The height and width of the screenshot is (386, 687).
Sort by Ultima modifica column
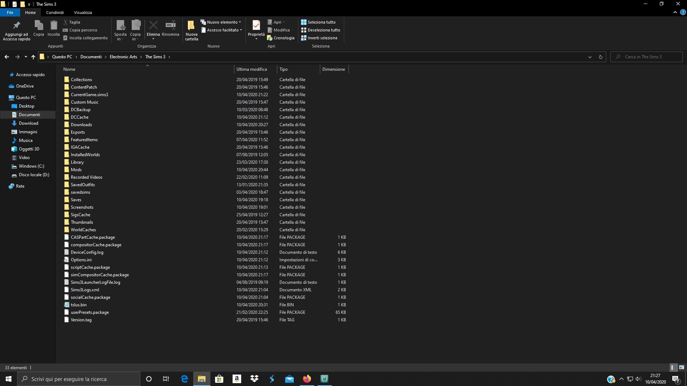(255, 69)
